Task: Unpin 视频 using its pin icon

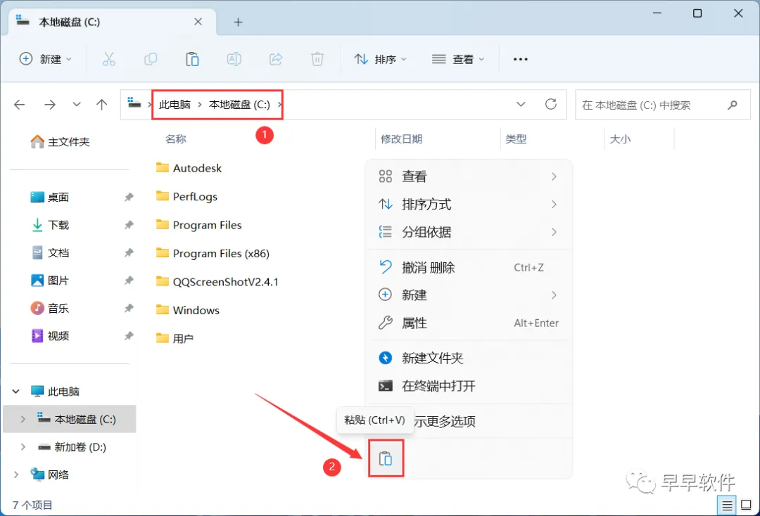Action: point(129,336)
